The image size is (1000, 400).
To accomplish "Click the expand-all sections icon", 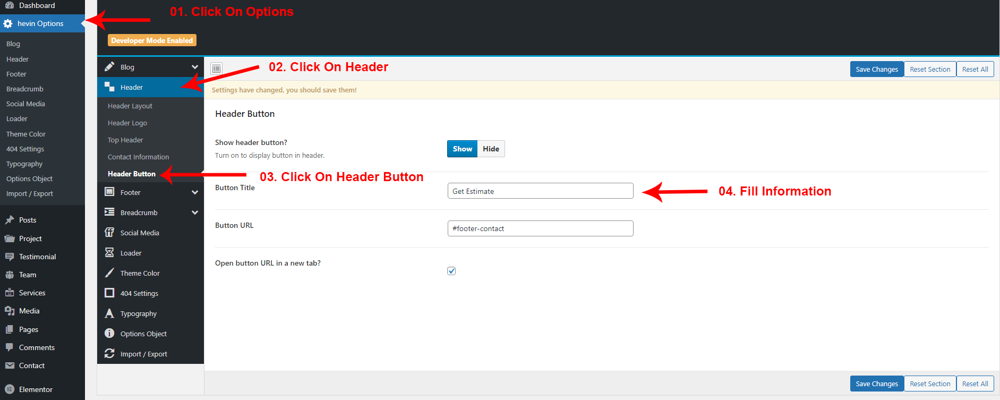I will pos(216,69).
